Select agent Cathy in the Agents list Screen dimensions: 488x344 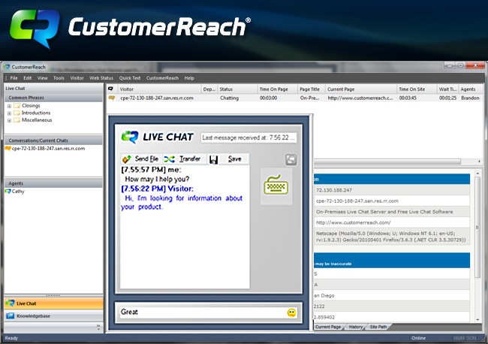(18, 192)
